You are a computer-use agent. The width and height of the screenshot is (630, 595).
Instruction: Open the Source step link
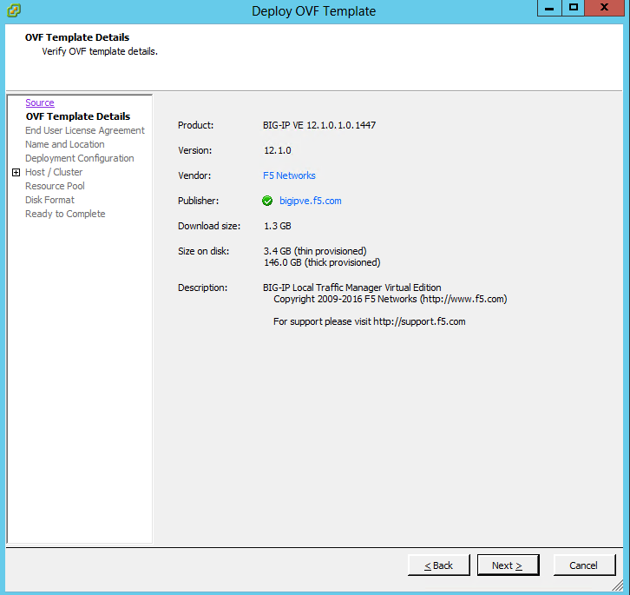point(39,102)
